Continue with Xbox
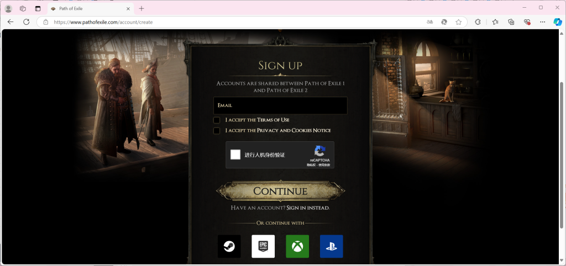Image resolution: width=566 pixels, height=266 pixels. [x=297, y=247]
